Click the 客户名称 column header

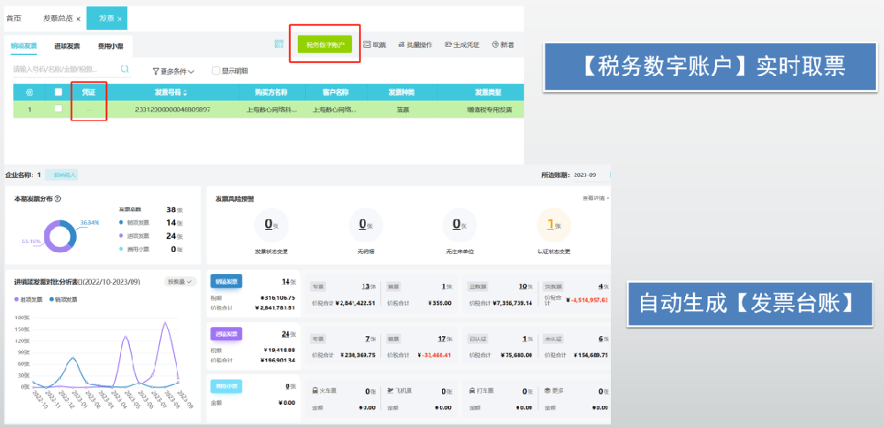click(337, 93)
